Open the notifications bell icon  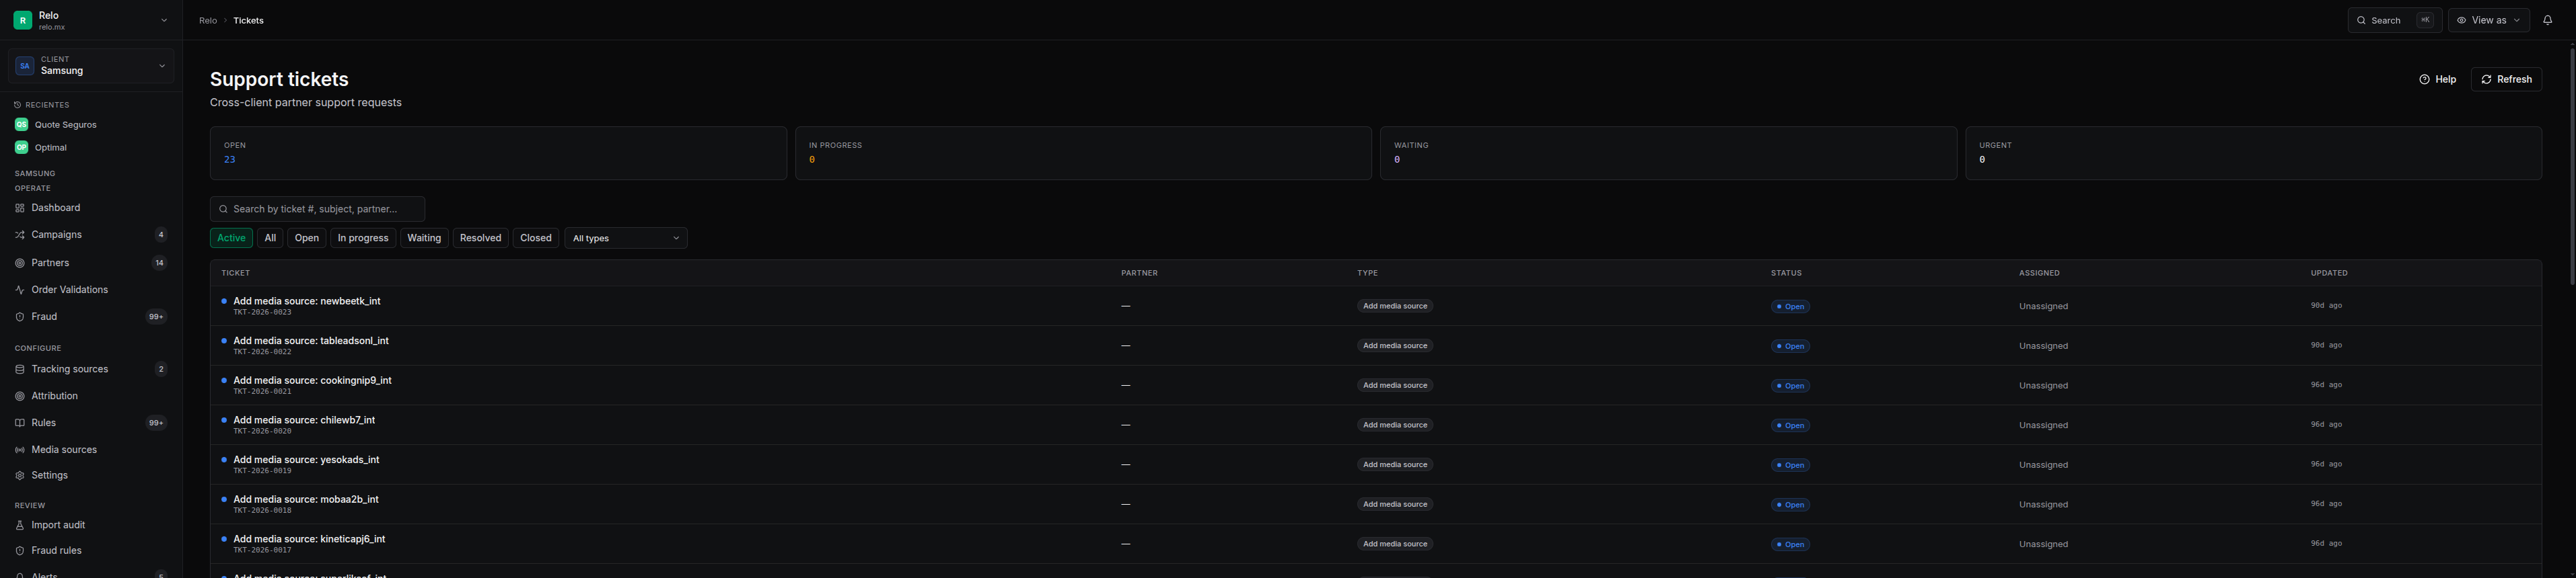click(x=2547, y=20)
